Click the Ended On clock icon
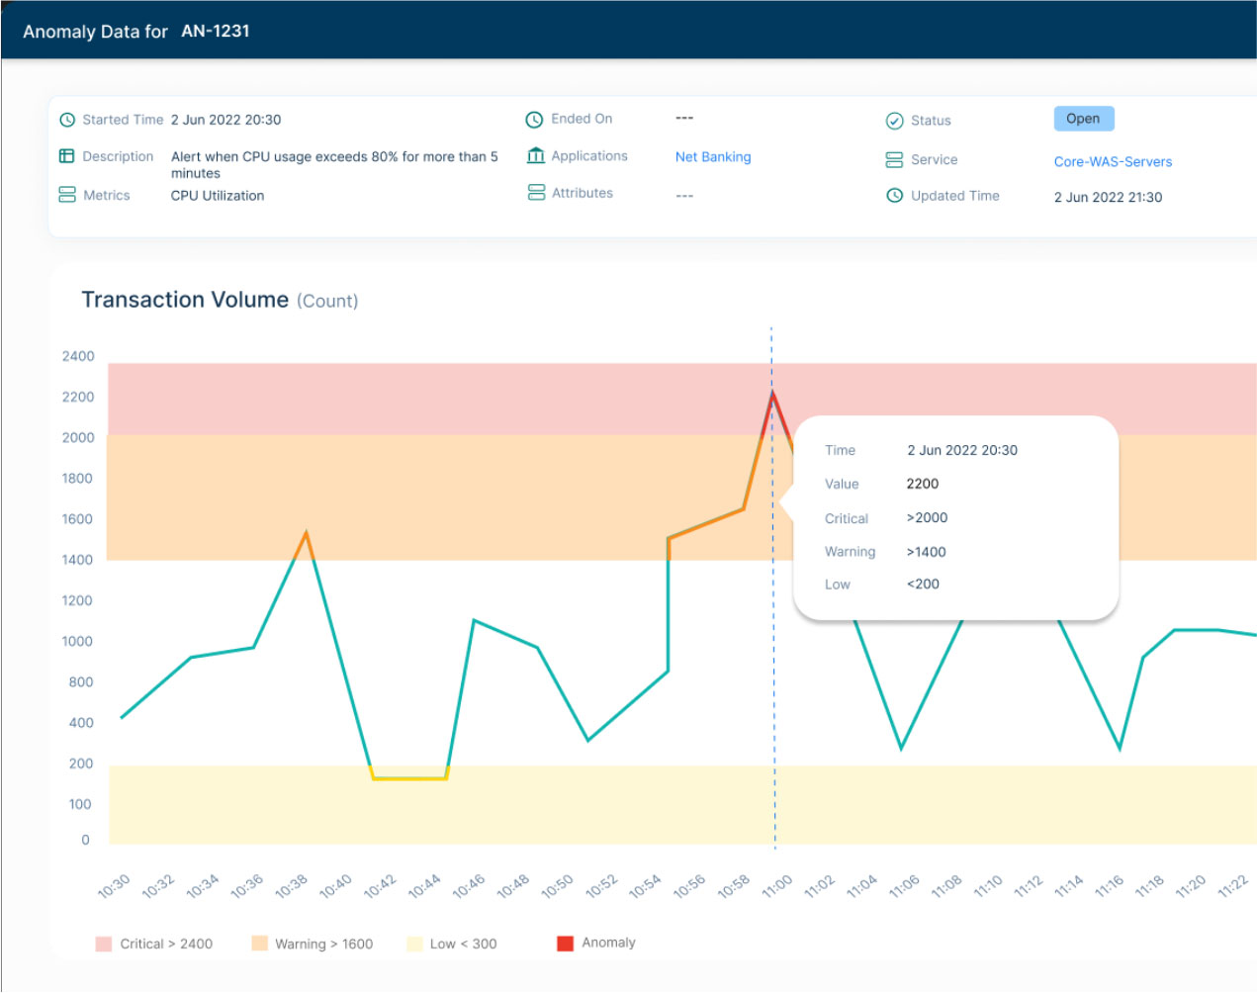This screenshot has width=1257, height=993. (x=534, y=120)
